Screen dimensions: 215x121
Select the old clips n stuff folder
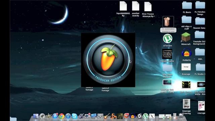pos(186,19)
